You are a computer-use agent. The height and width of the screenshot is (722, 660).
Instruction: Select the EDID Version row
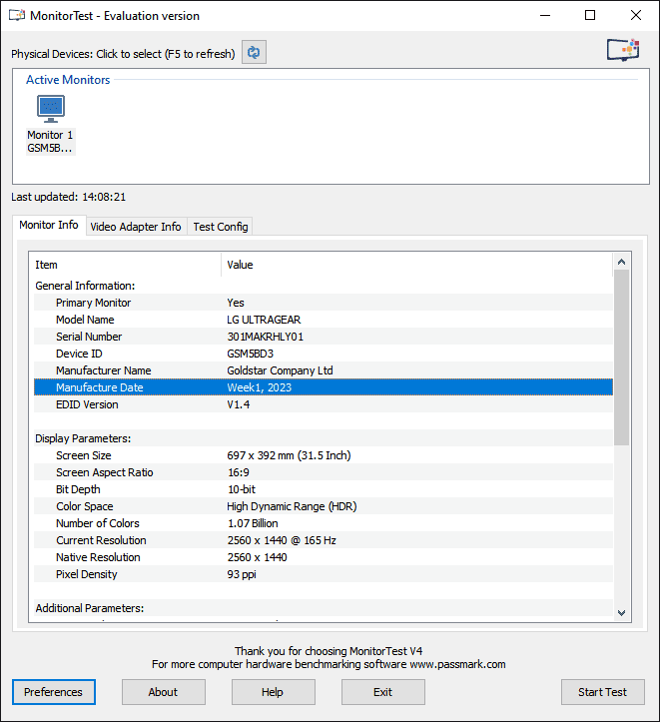324,404
